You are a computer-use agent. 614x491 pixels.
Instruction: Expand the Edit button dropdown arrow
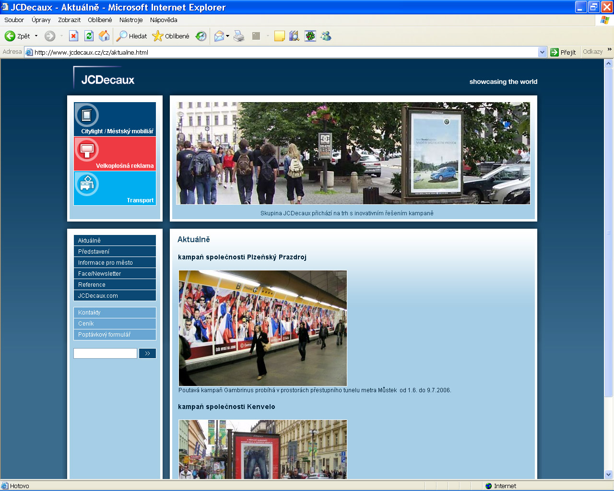click(x=268, y=36)
